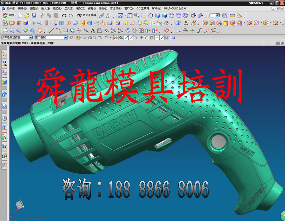Choose the Extrude feature icon
The width and height of the screenshot is (285, 221).
(x=12, y=23)
